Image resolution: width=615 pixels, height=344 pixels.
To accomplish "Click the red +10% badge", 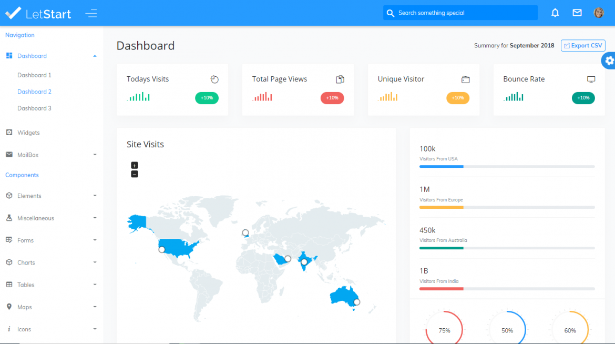I will pos(332,98).
